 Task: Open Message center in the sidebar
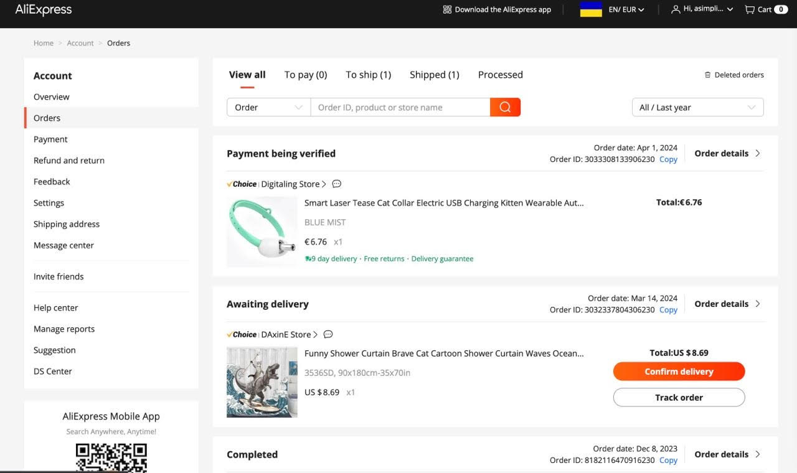click(x=64, y=245)
